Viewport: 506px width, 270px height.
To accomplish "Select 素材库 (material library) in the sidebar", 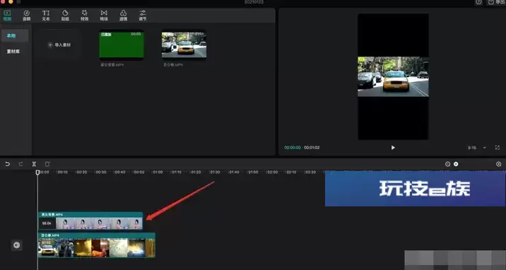I will [x=13, y=52].
